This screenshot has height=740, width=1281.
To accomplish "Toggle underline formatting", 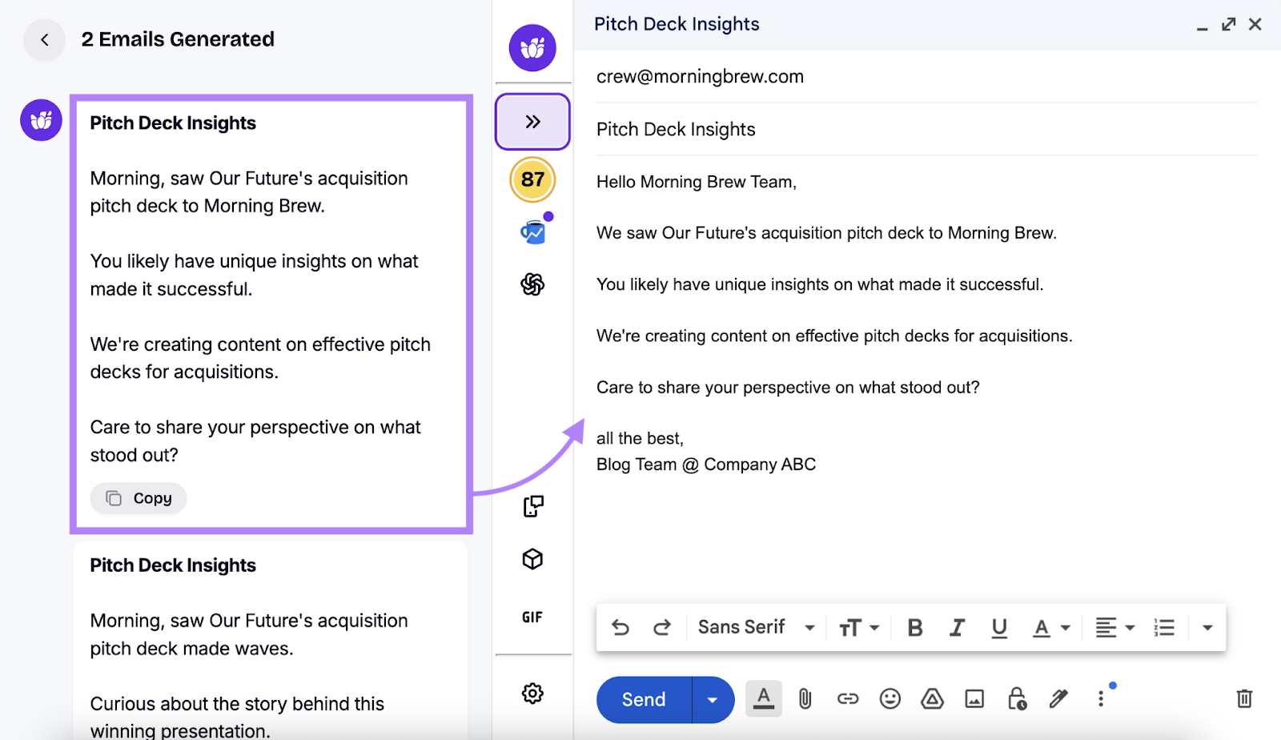I will click(x=998, y=627).
